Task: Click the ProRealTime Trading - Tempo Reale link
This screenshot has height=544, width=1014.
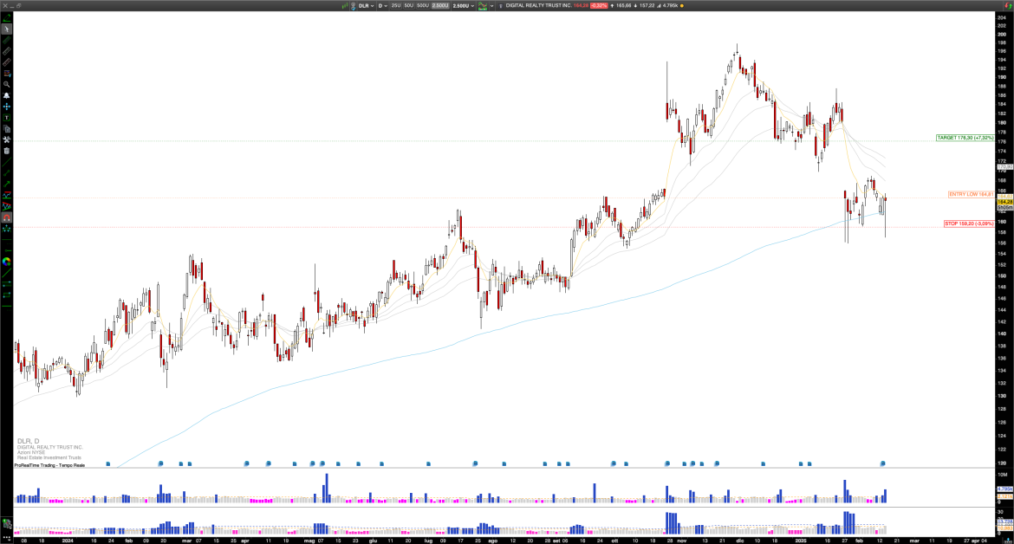Action: click(x=49, y=464)
